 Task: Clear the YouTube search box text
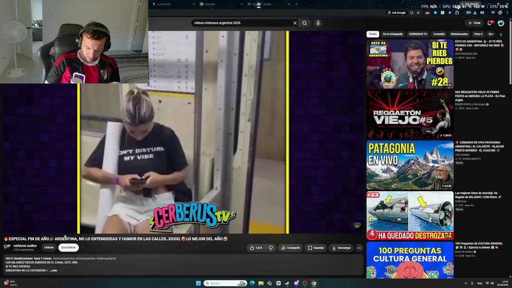[x=295, y=23]
